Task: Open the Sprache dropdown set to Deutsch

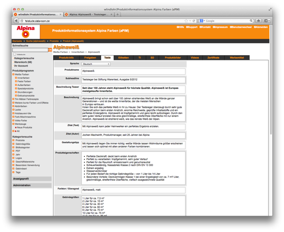Action: click(x=96, y=64)
